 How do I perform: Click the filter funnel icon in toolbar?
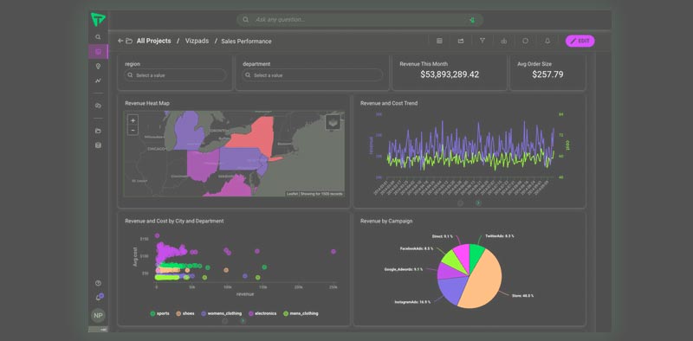[x=483, y=41]
